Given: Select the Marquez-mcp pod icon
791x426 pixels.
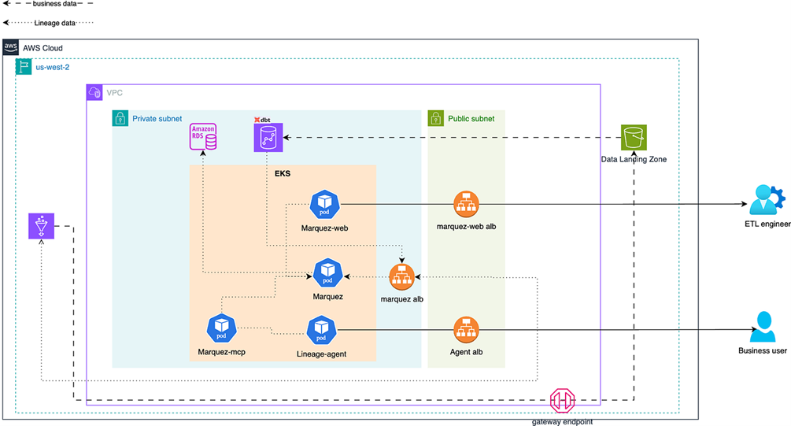Looking at the screenshot, I should (x=222, y=327).
